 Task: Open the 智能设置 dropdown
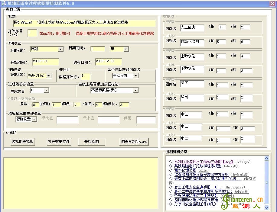coord(34,119)
